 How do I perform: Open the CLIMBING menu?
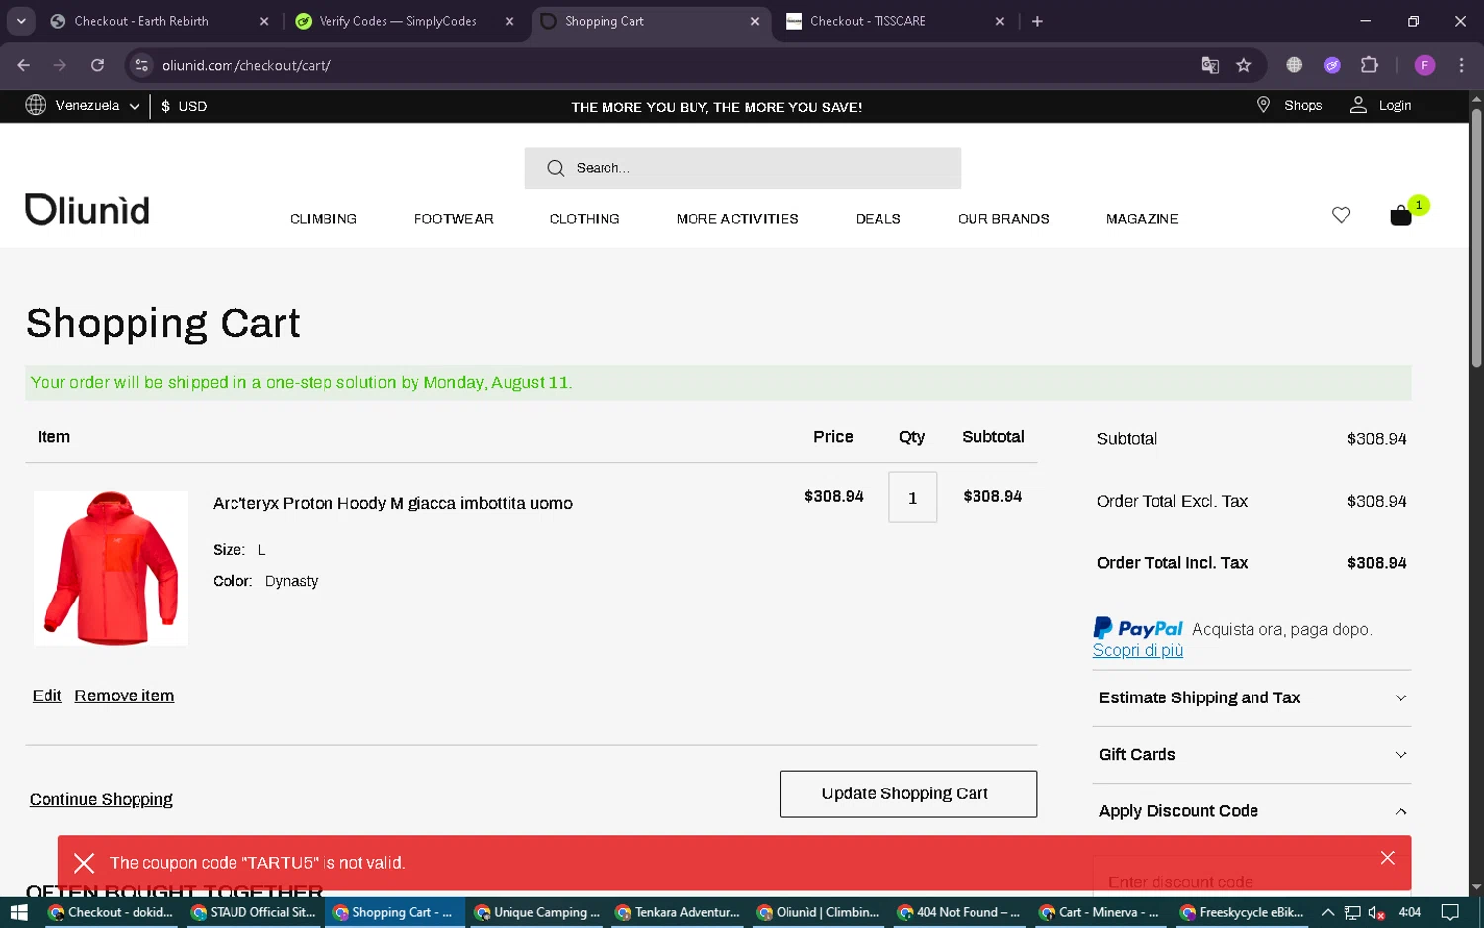coord(324,219)
